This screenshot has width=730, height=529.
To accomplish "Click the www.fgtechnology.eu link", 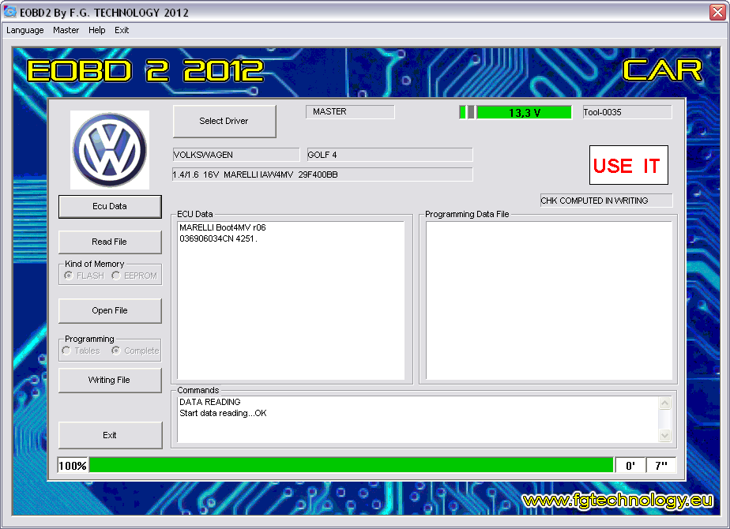I will [617, 501].
